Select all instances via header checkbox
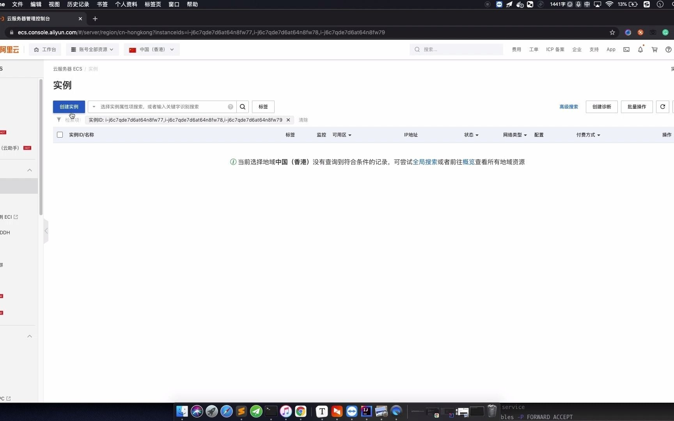The width and height of the screenshot is (674, 421). tap(60, 134)
